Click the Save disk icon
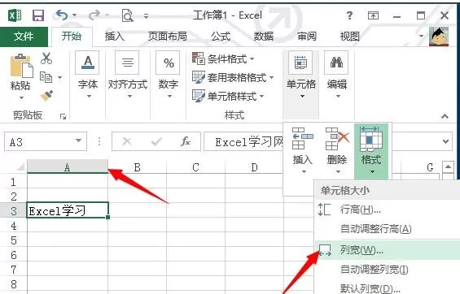 tap(38, 15)
